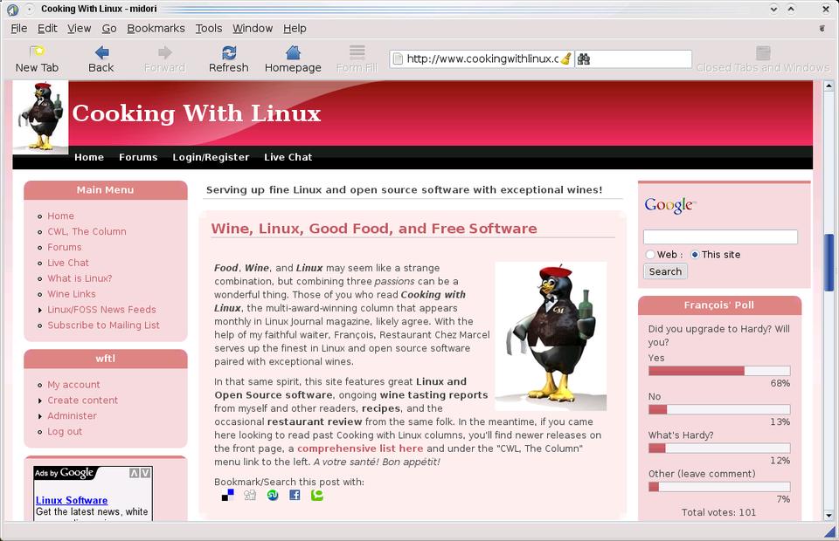Open the Go menu
Screen dimensions: 839x541
click(109, 28)
